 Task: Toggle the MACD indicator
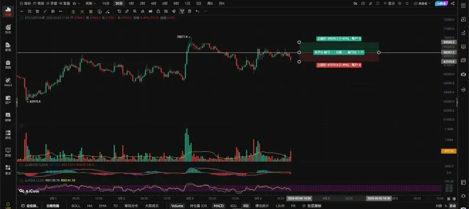tap(218, 206)
